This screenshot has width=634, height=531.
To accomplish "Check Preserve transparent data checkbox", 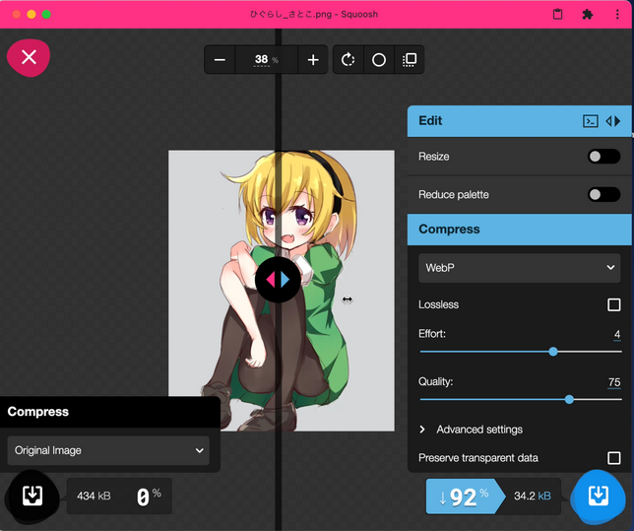I will tap(613, 458).
